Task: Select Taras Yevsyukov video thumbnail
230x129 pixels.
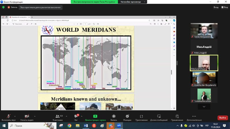Action: 204,31
